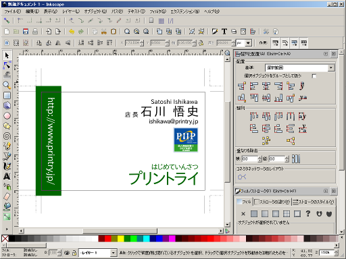This screenshot has width=346, height=259.
Task: Select the Zoom magnifier tool
Action: (7, 86)
